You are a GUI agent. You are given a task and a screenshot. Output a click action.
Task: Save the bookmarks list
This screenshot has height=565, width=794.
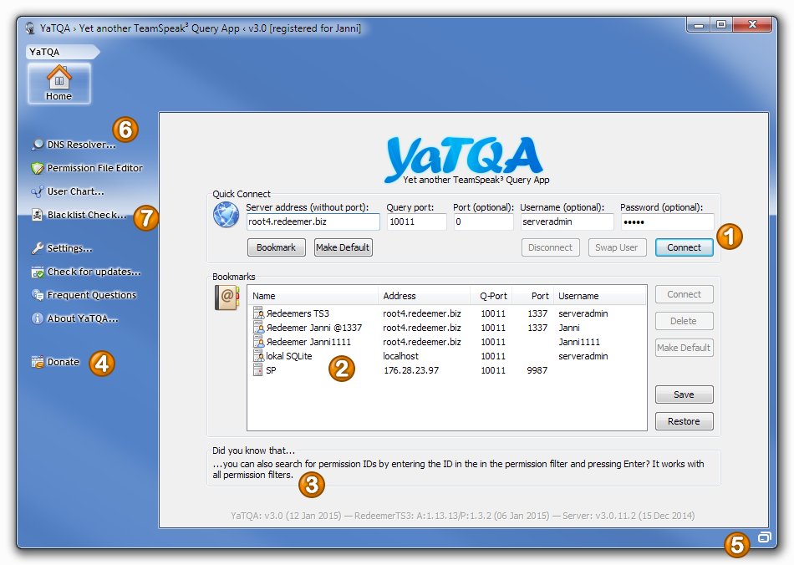(685, 394)
